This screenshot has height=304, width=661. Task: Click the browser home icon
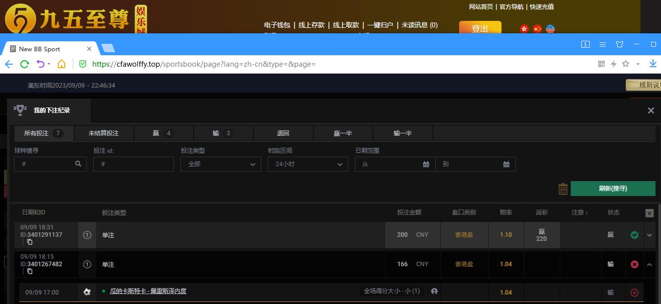pos(61,64)
